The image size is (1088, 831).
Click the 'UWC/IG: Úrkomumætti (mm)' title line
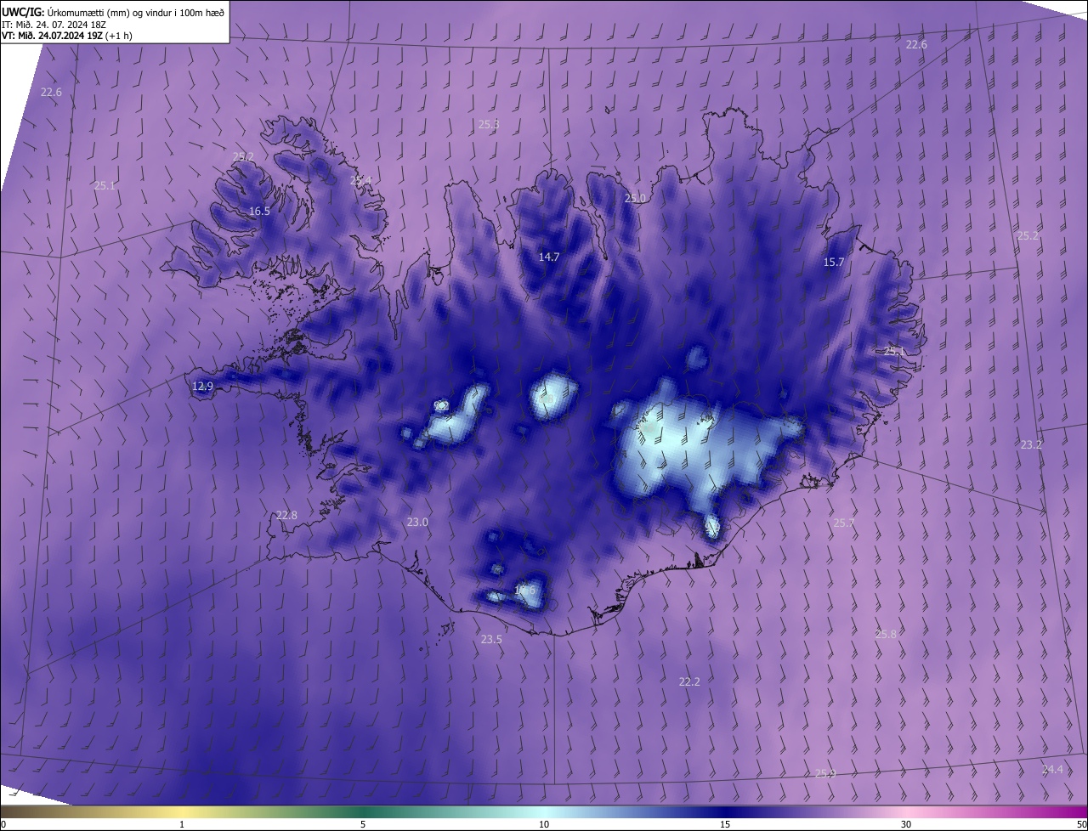point(113,12)
